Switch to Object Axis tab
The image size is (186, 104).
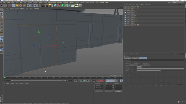click(135, 58)
